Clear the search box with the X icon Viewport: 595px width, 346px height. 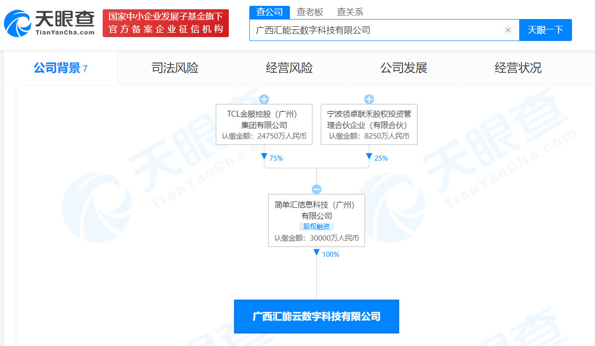tap(508, 30)
